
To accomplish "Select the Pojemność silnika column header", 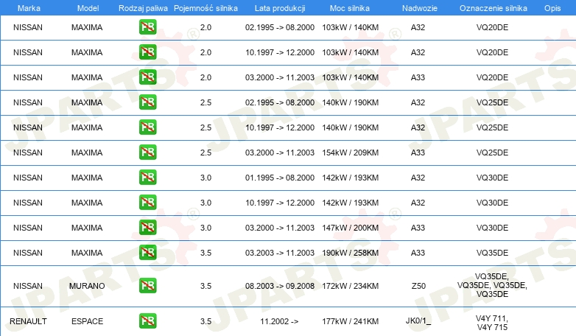I will click(x=206, y=8).
